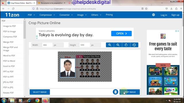Expand the Image dropdown menu
This screenshot has width=184, height=103.
(x=82, y=15)
